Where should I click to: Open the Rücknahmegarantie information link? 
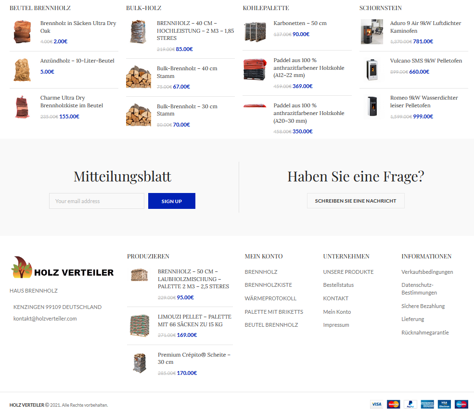425,333
